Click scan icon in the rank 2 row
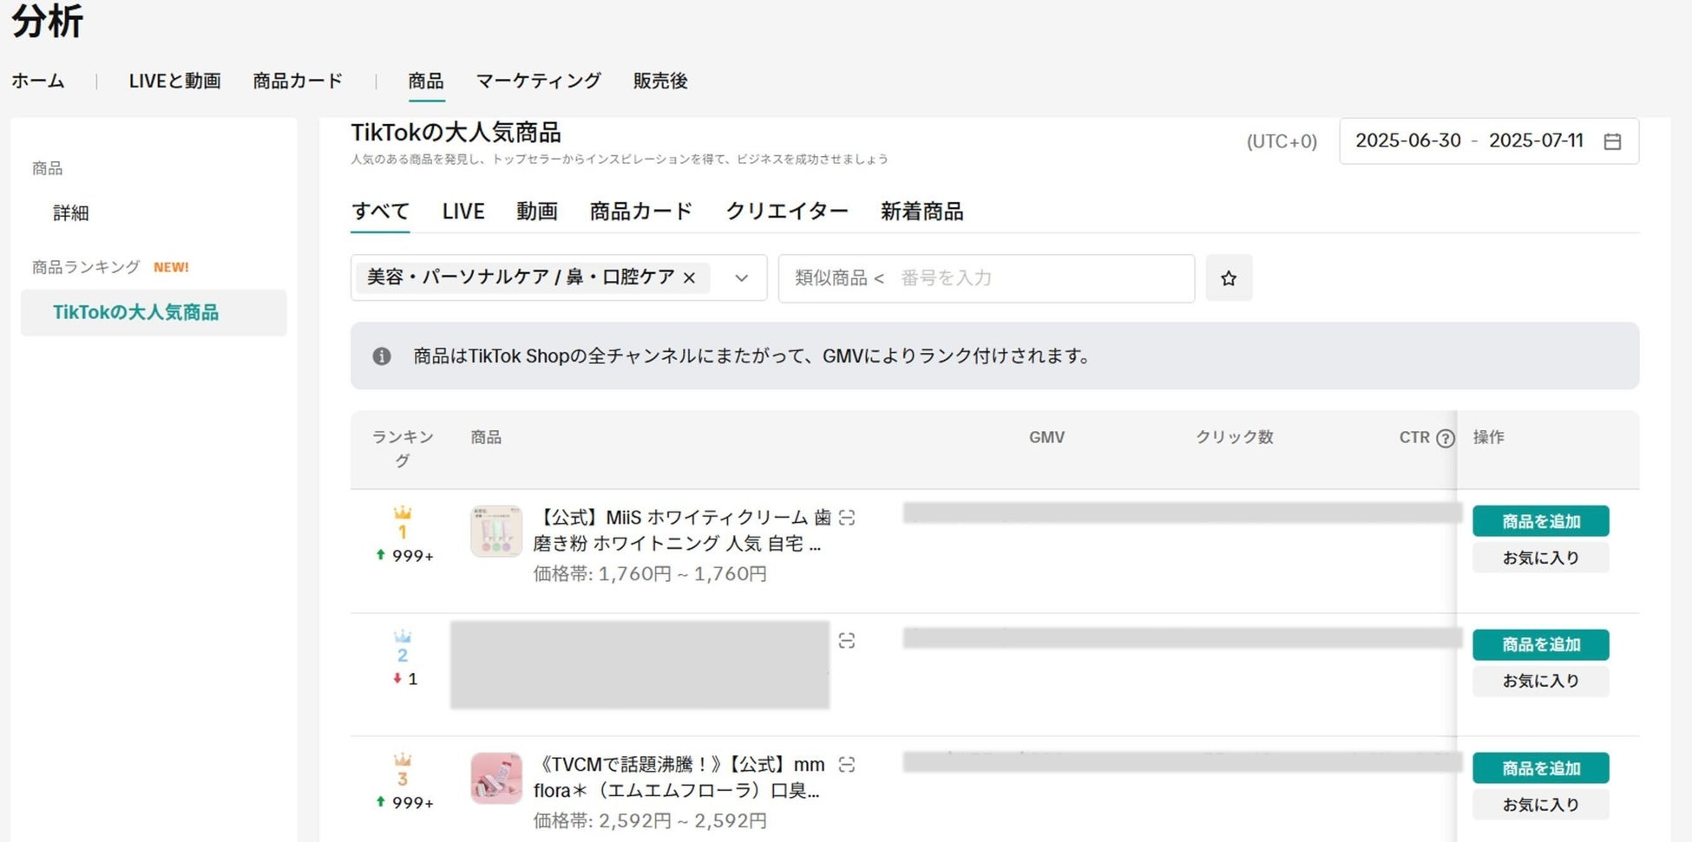 [847, 641]
